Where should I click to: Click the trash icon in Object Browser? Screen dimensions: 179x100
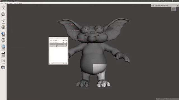click(x=66, y=63)
